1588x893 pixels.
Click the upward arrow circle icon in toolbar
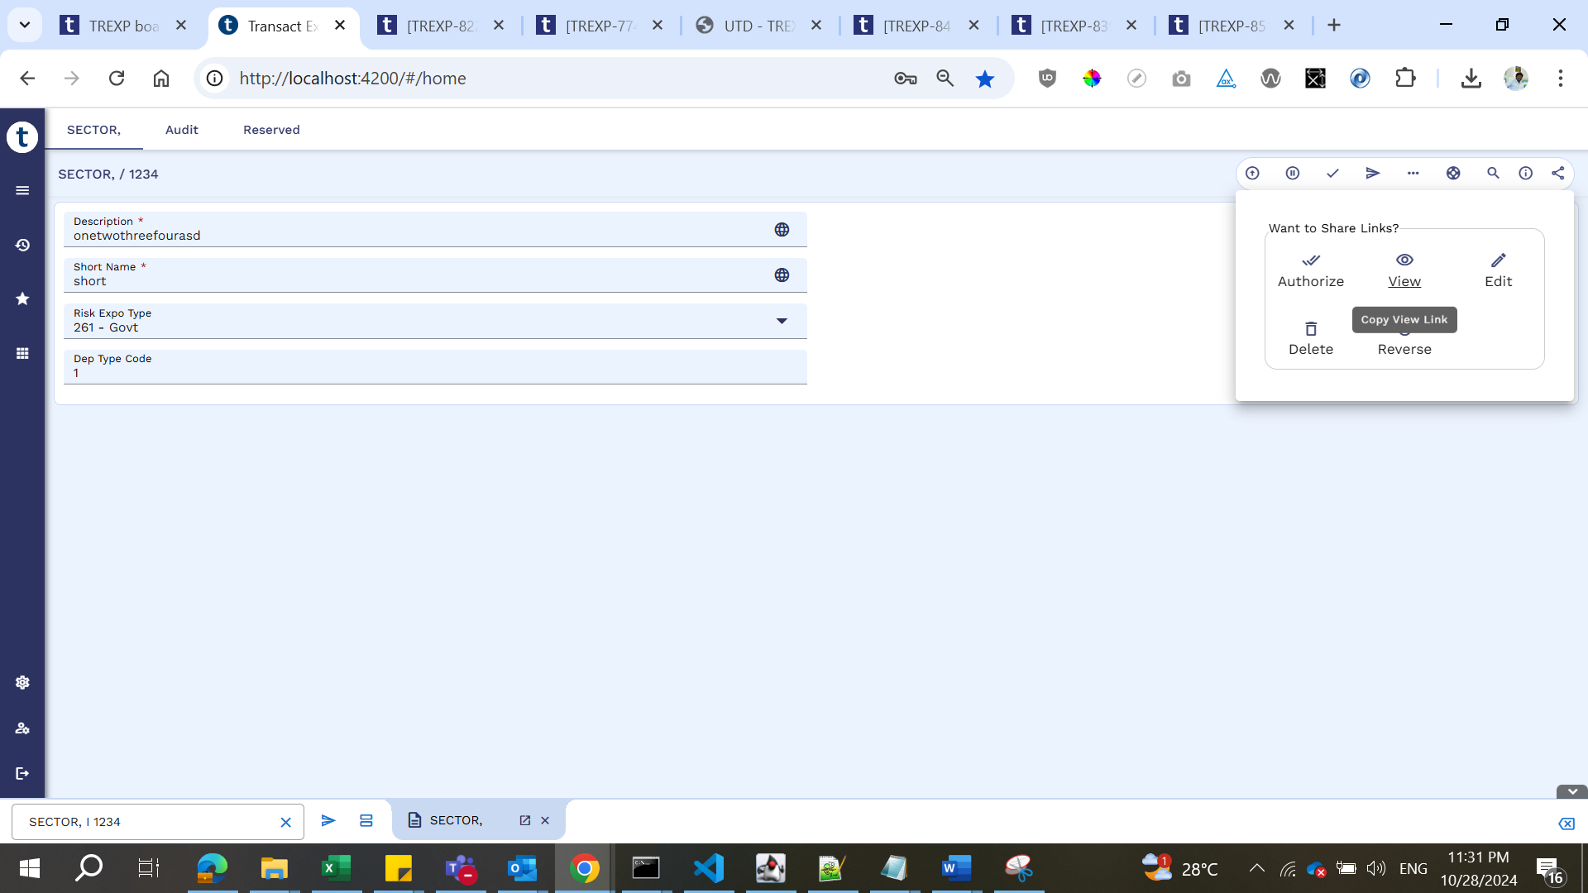(1252, 173)
